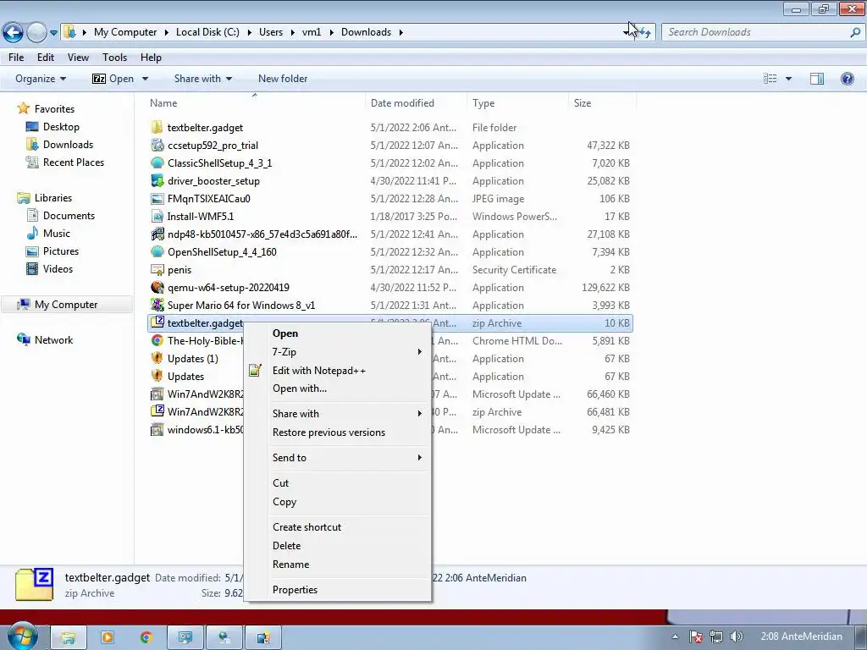Expand the Open button dropdown arrow

[145, 79]
